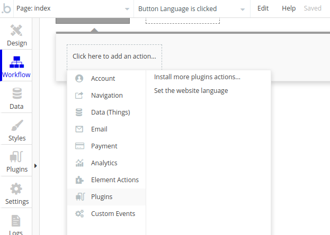Image resolution: width=330 pixels, height=235 pixels.
Task: Open the Help menu
Action: pyautogui.click(x=289, y=8)
